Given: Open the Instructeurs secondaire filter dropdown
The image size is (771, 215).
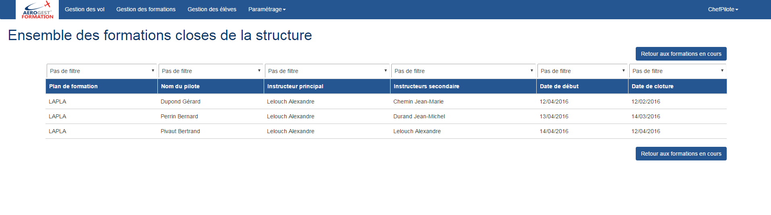Looking at the screenshot, I should point(463,71).
